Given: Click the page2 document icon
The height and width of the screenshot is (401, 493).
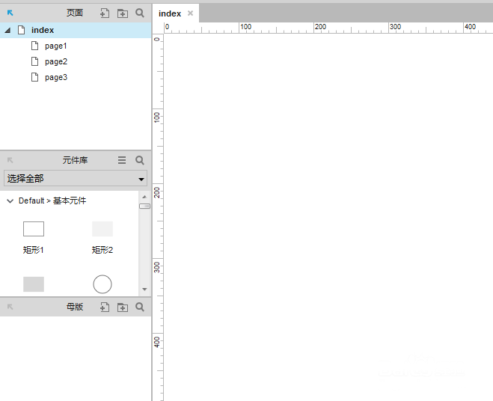Looking at the screenshot, I should click(x=35, y=61).
